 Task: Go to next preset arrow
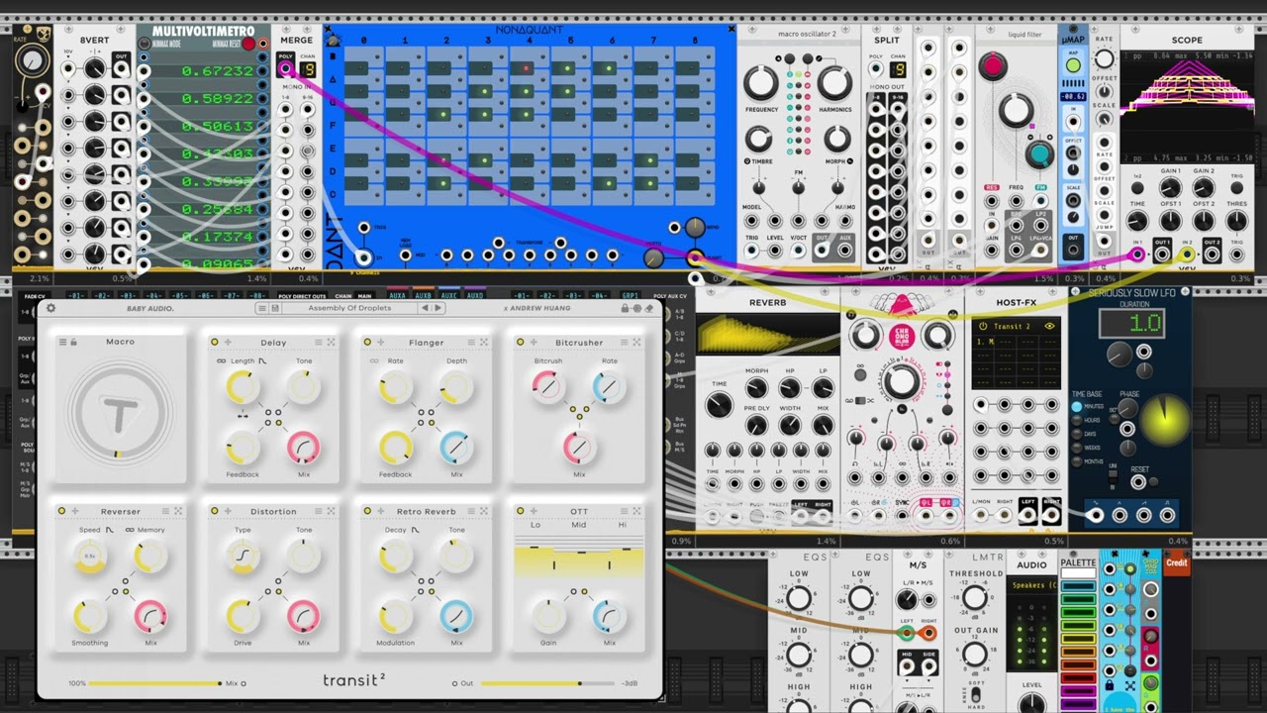click(438, 308)
